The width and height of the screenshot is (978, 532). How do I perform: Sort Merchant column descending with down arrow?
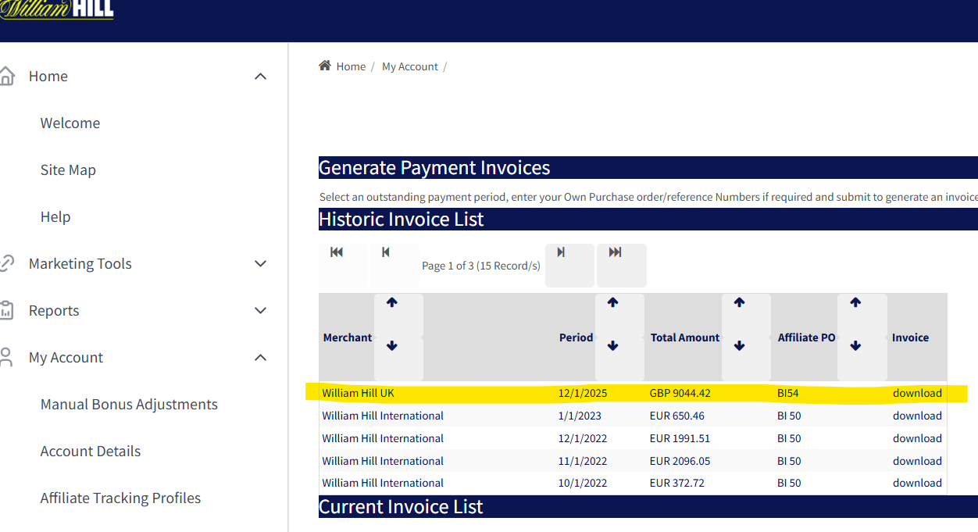tap(392, 346)
